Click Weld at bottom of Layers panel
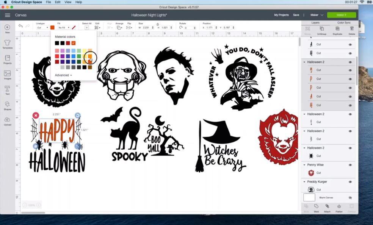Image resolution: width=373 pixels, height=225 pixels. (316, 208)
